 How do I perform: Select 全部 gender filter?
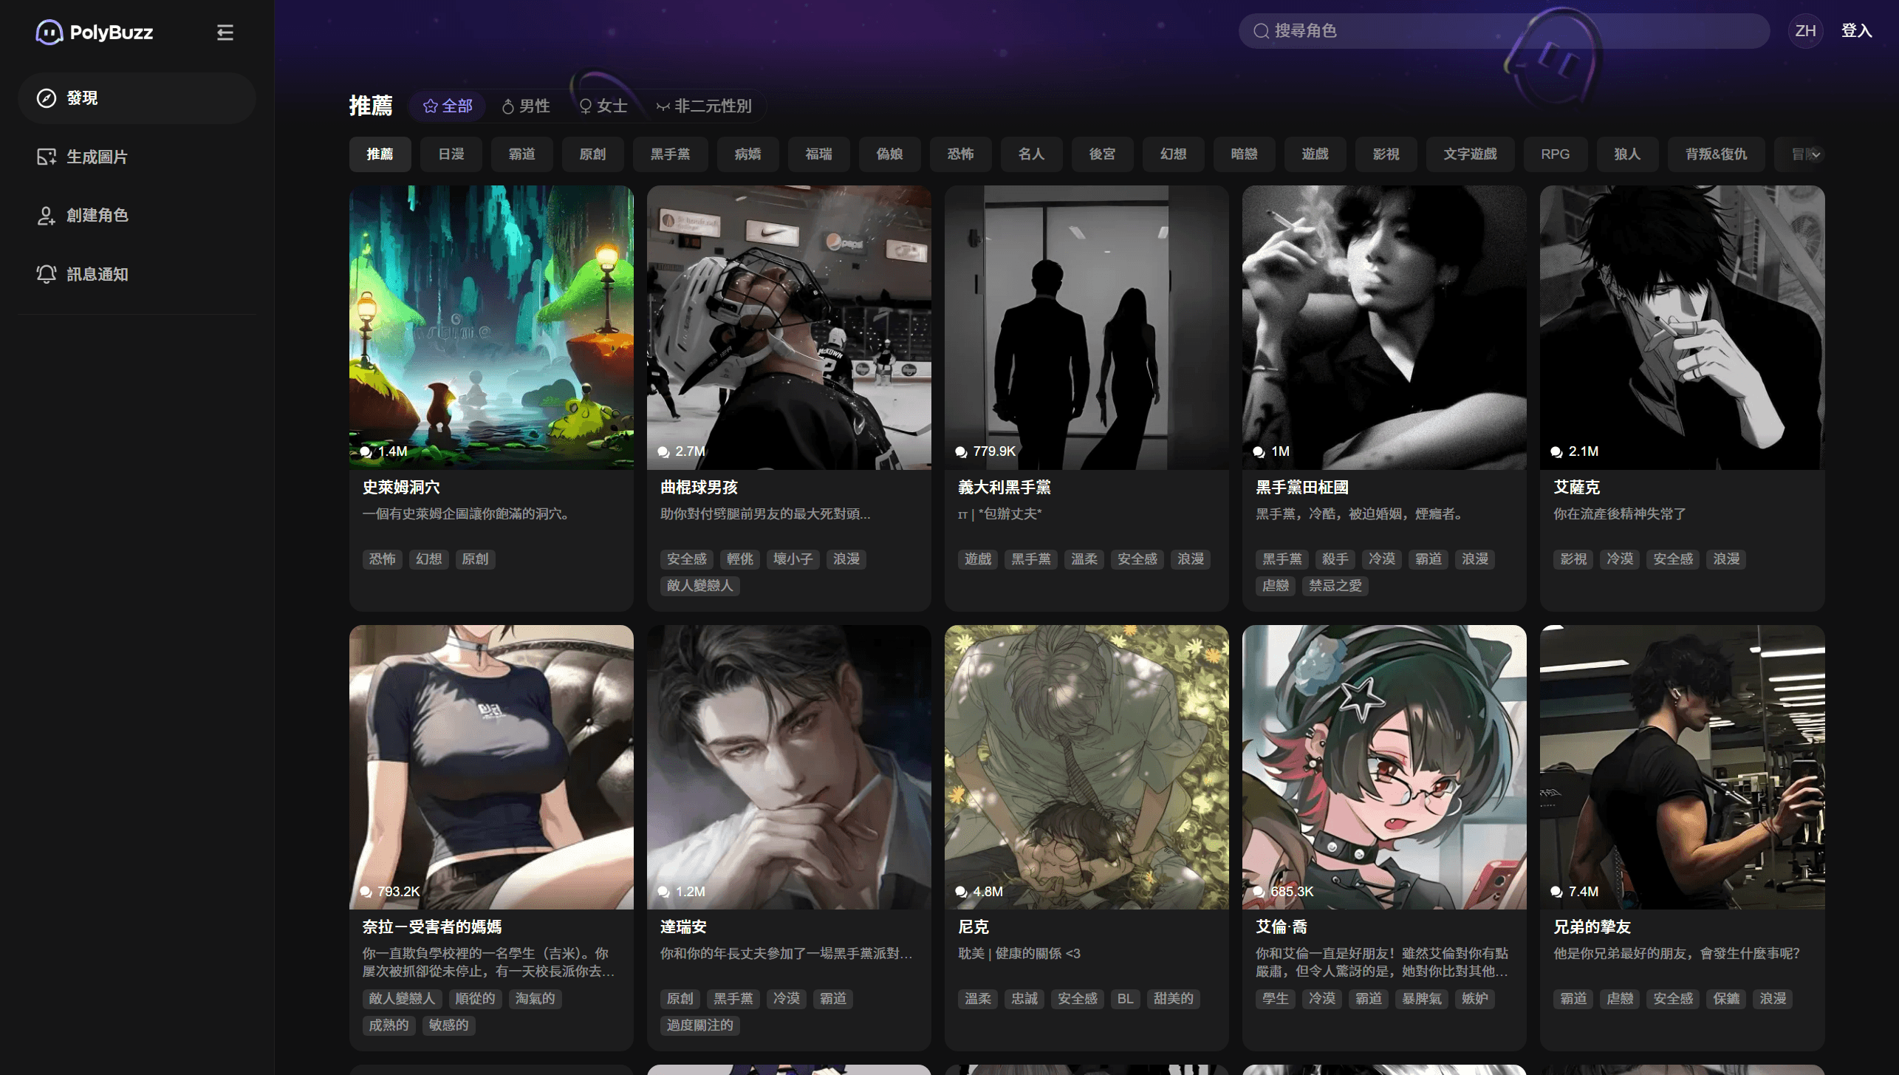click(448, 106)
